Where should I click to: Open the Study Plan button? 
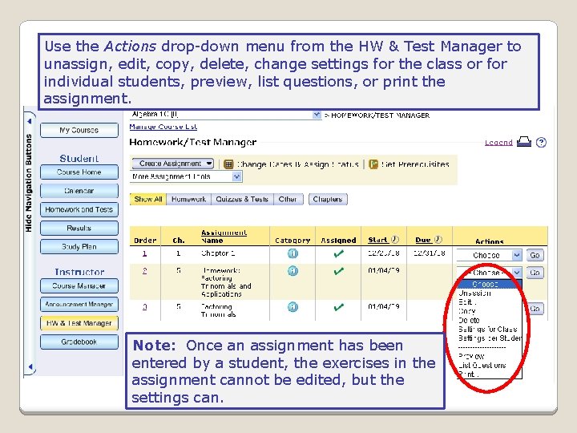(79, 247)
